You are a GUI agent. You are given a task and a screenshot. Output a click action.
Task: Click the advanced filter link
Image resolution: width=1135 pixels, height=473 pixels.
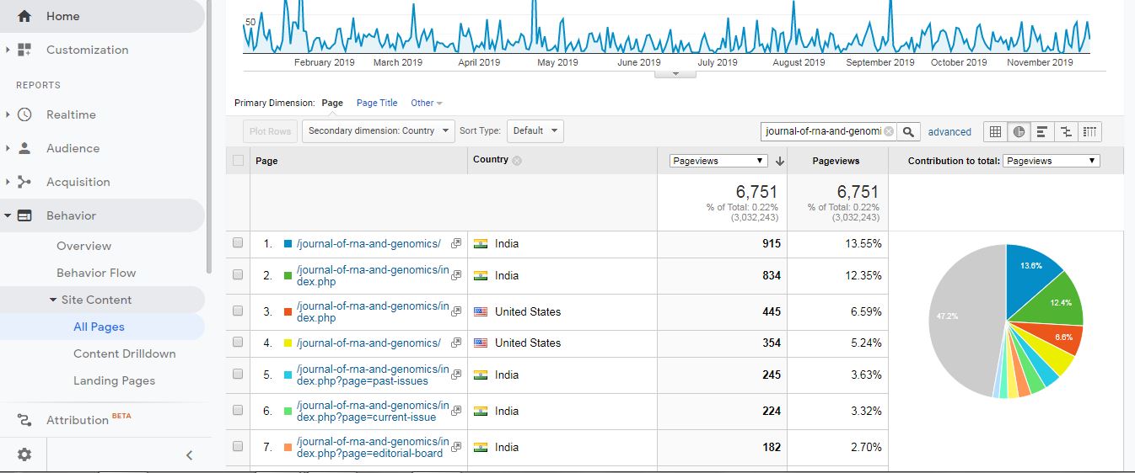(949, 132)
